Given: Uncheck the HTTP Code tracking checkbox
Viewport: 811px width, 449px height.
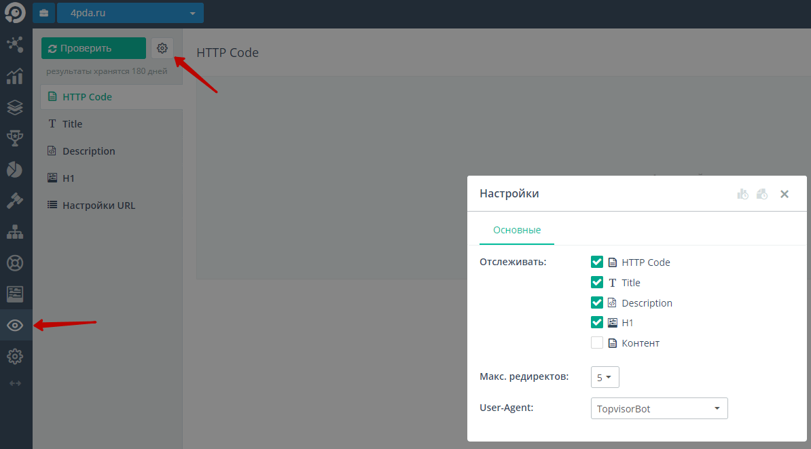Looking at the screenshot, I should (597, 262).
